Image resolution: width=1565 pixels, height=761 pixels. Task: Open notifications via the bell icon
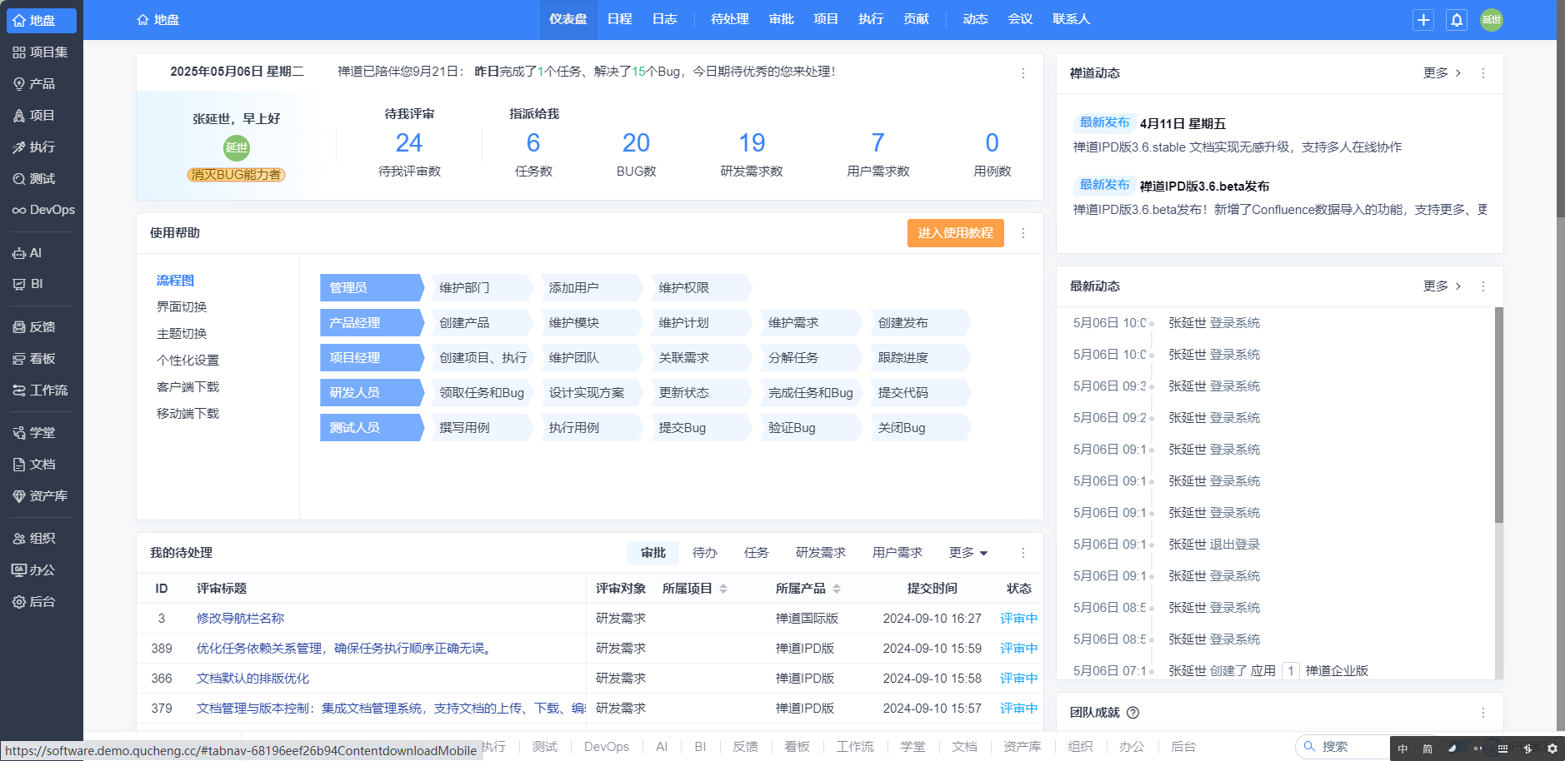point(1457,20)
